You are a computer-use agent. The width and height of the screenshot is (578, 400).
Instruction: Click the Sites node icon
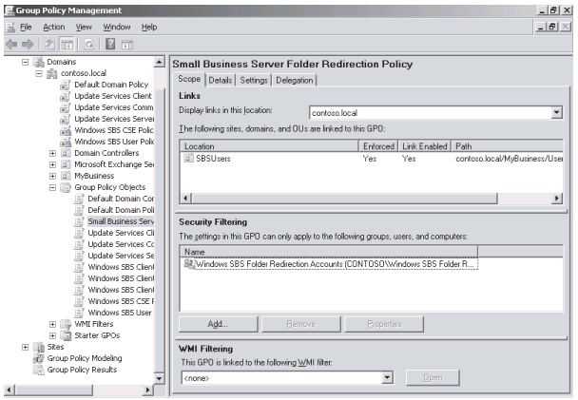click(38, 347)
